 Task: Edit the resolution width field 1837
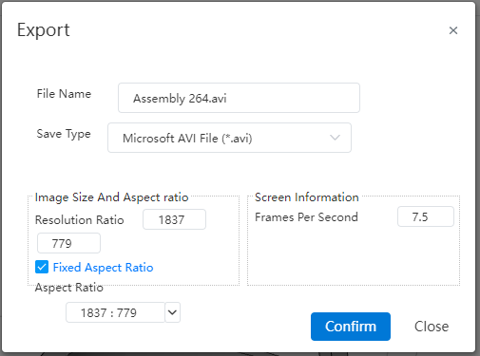pyautogui.click(x=174, y=219)
